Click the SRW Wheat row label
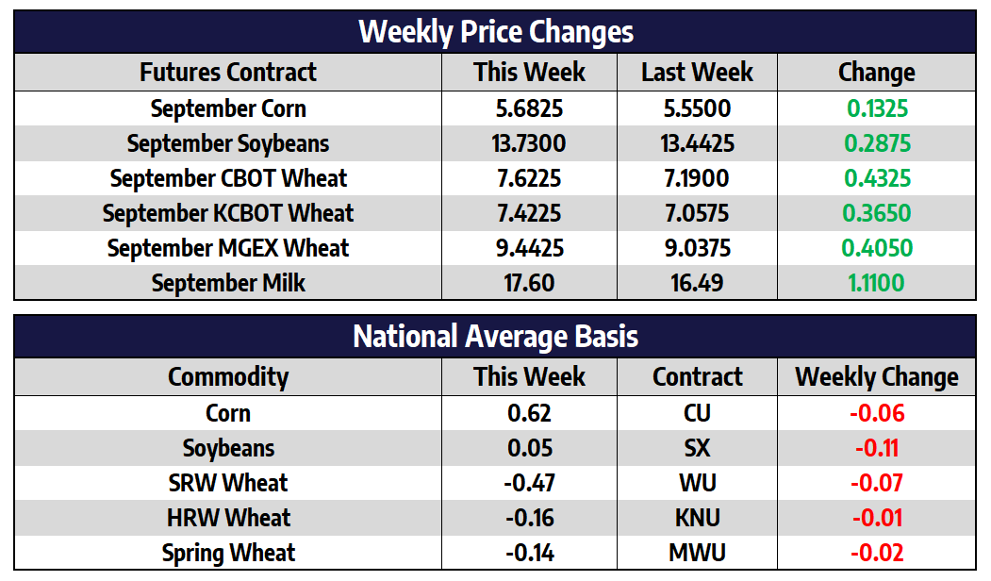This screenshot has width=991, height=581. click(x=228, y=483)
